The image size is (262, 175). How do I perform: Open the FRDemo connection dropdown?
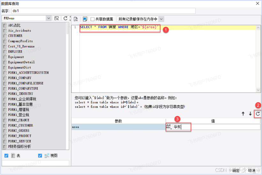49,18
